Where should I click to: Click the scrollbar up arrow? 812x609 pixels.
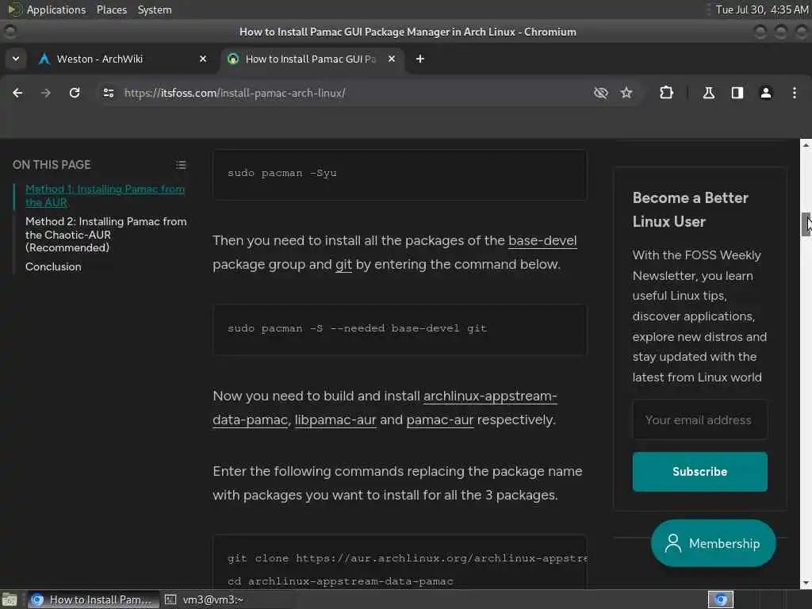[806, 145]
